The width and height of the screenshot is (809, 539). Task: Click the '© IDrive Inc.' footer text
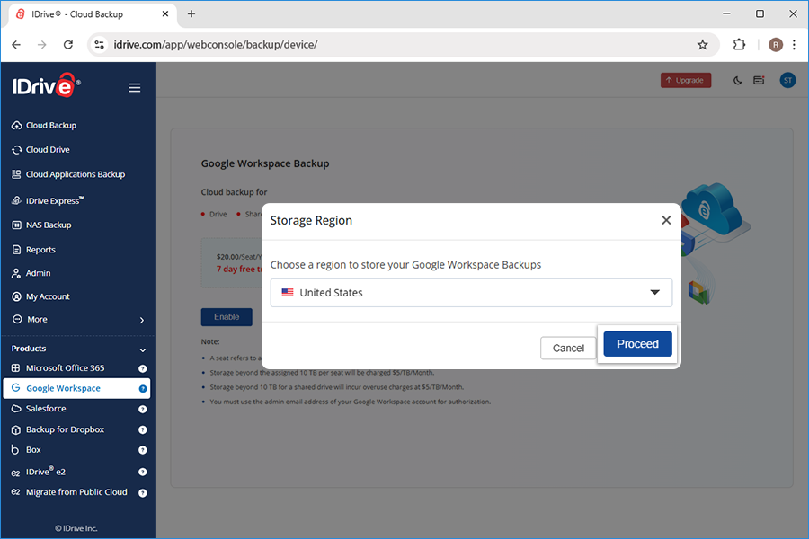[76, 529]
